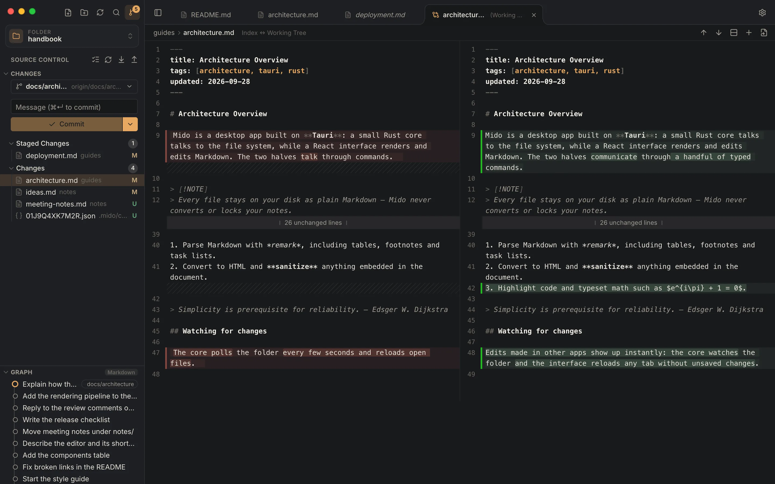Go to next change with down arrow
This screenshot has width=775, height=484.
point(719,33)
